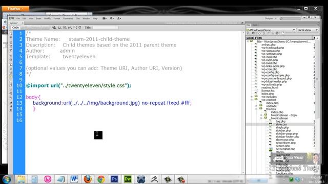Open Google Chrome from the taskbar
Viewport: 328px width, 184px height.
click(x=101, y=179)
